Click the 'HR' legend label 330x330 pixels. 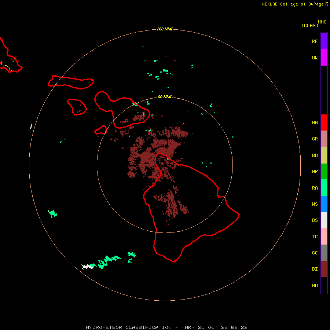315,172
